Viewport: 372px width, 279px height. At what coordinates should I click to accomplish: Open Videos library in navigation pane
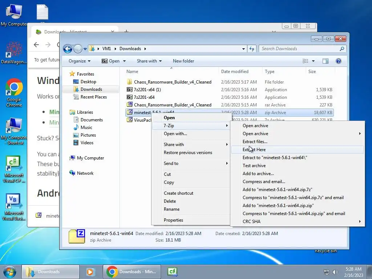pyautogui.click(x=87, y=142)
